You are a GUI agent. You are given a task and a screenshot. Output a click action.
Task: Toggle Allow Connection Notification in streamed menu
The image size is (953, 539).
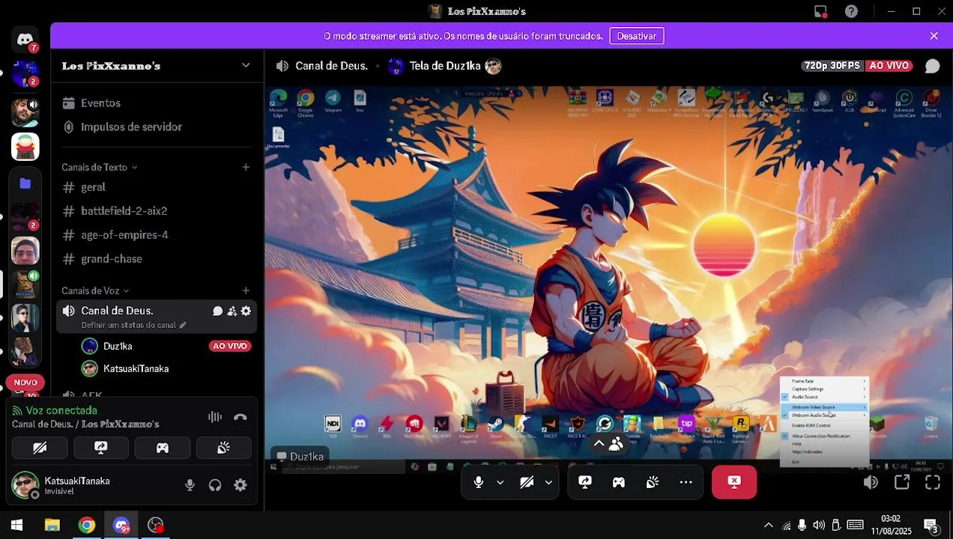pos(823,436)
